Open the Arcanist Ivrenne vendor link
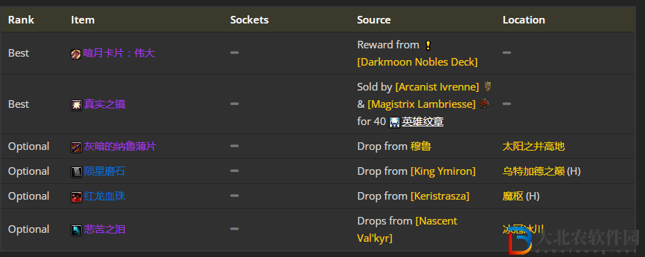This screenshot has height=257, width=645. click(x=437, y=87)
